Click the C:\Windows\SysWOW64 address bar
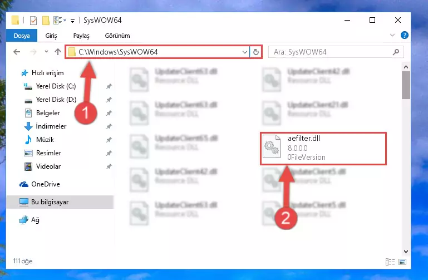Viewport: 428px width, 280px height. coord(158,52)
